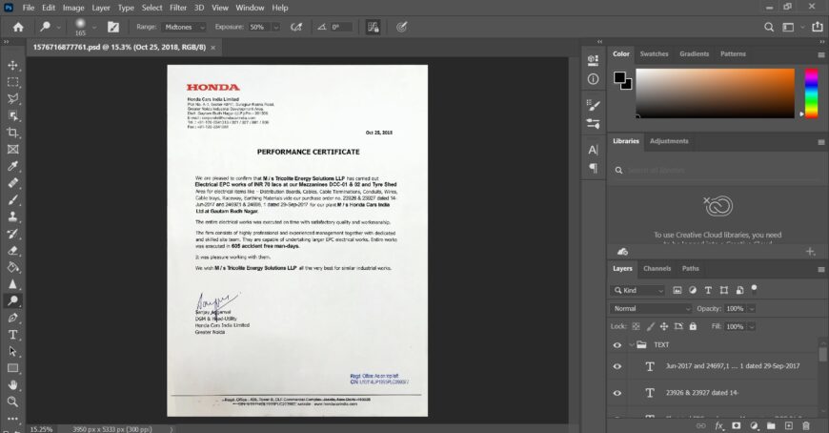Collapse the TEXT layer group
This screenshot has width=829, height=433.
tap(631, 345)
